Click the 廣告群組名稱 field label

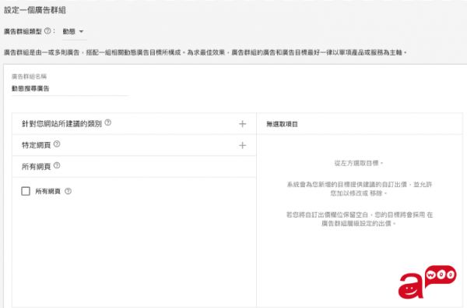pos(29,76)
